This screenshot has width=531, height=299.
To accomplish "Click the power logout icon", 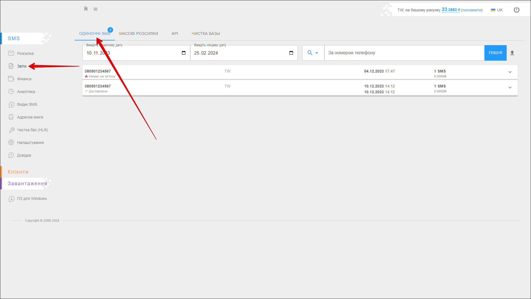I will pos(516,10).
